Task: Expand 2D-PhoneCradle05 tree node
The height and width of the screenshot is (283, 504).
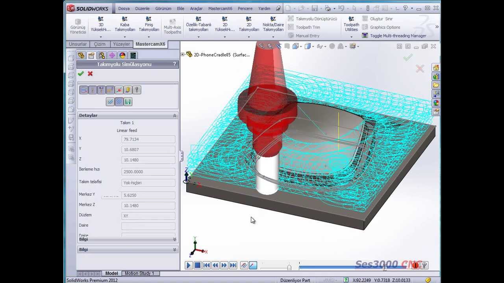Action: 182,55
